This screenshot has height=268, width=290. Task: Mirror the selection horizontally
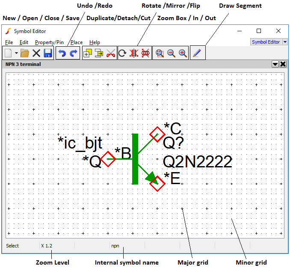click(133, 53)
